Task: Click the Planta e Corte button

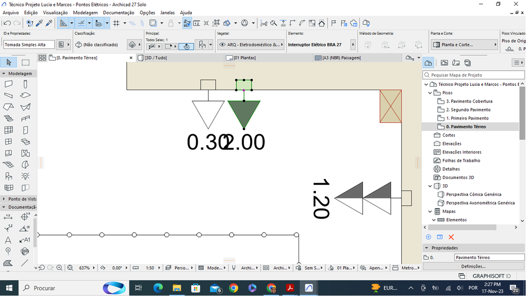Action: point(464,45)
